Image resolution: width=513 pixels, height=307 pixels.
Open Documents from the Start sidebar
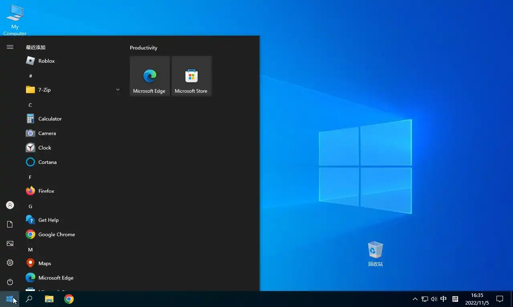pos(10,224)
